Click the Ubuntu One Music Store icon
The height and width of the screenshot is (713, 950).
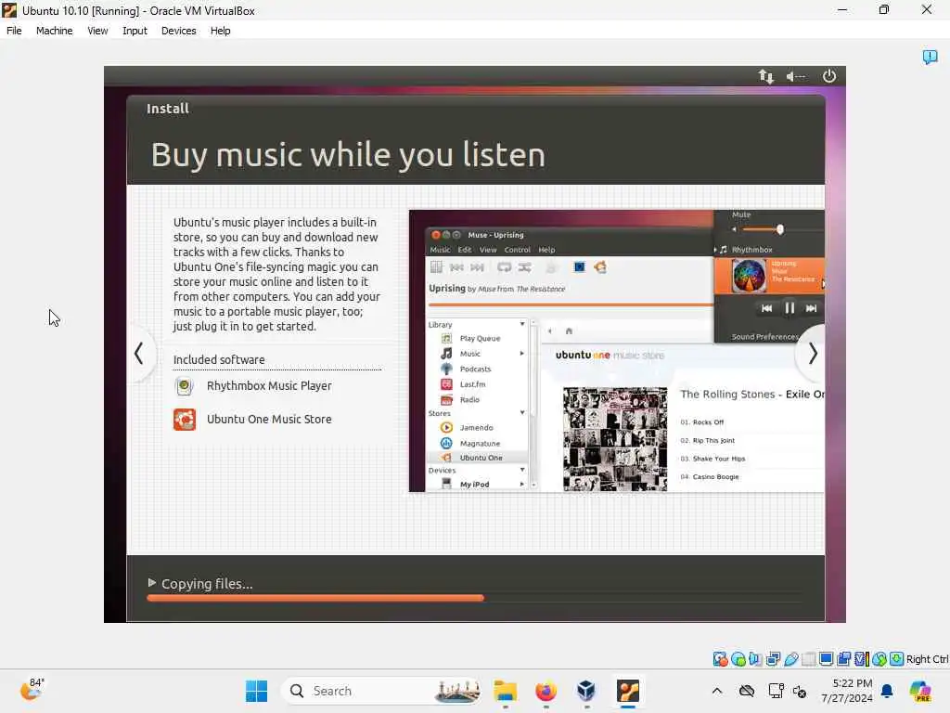185,420
